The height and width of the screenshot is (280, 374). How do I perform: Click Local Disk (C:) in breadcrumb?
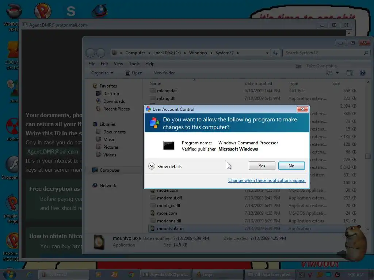click(167, 53)
